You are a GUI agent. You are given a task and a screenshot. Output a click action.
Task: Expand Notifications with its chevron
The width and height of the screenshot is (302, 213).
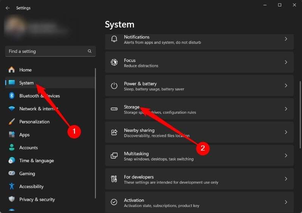click(286, 39)
